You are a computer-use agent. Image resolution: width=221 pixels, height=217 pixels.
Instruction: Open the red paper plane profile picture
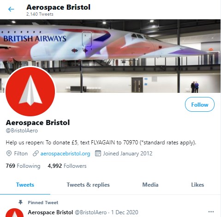tap(30, 91)
